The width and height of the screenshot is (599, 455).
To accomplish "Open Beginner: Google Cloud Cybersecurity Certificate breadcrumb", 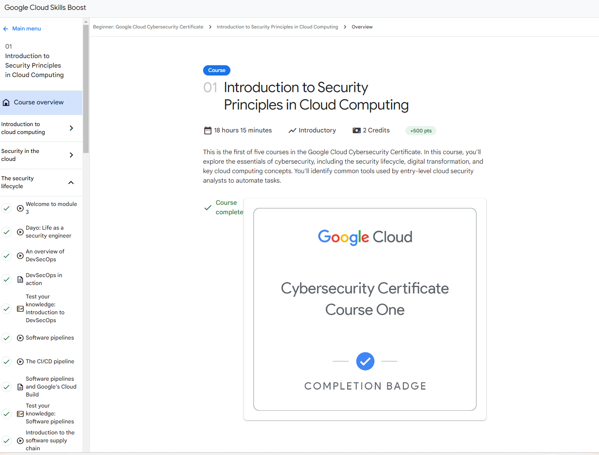I will [x=148, y=27].
